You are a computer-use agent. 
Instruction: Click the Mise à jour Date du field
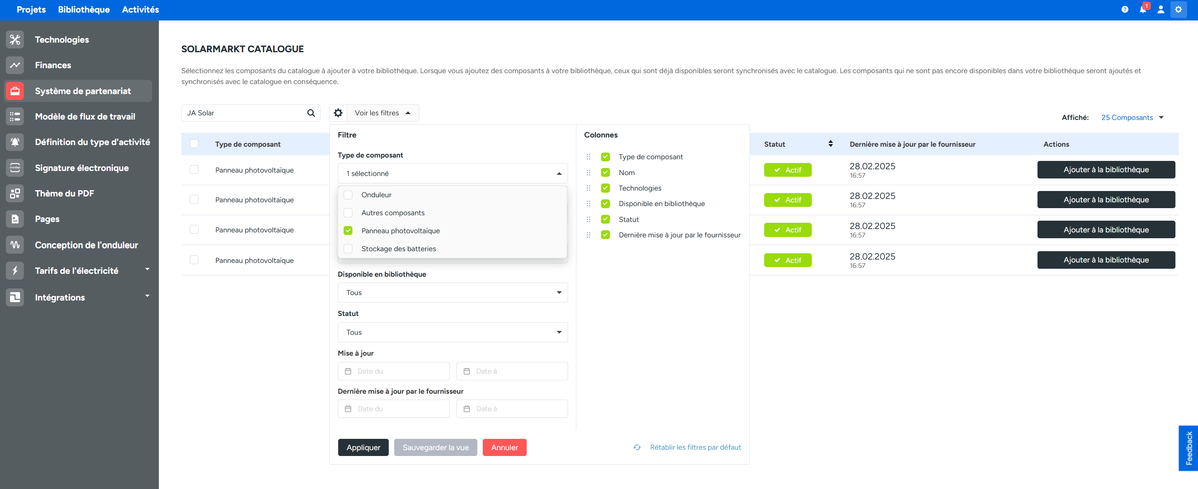click(393, 371)
